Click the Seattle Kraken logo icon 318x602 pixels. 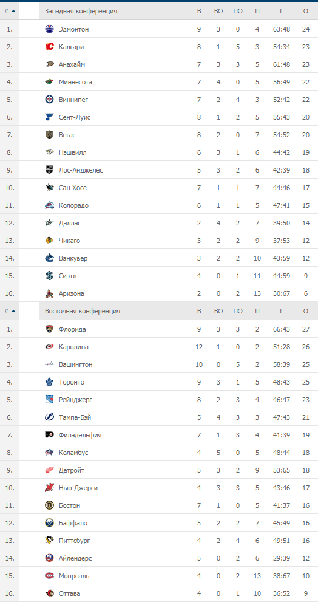(50, 276)
